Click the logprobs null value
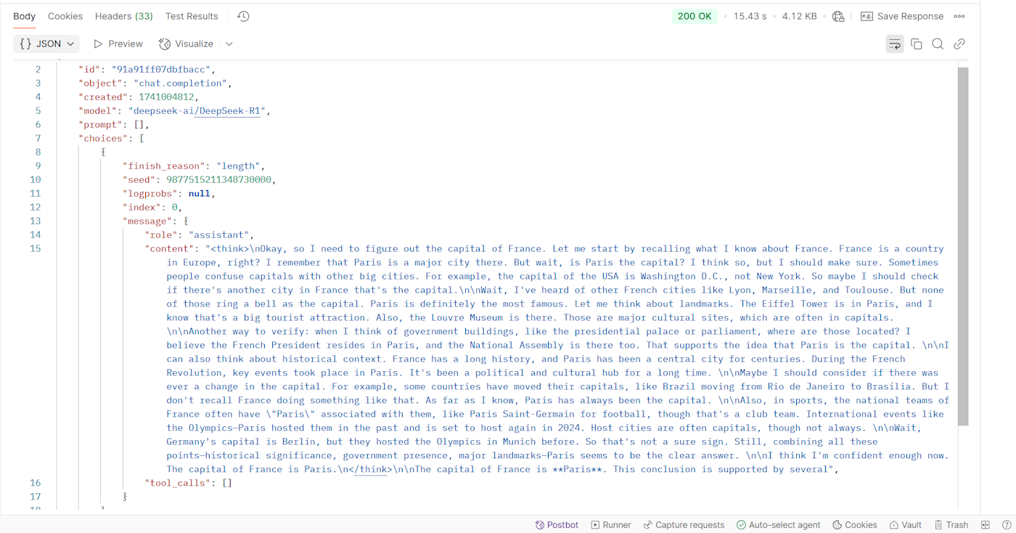Screen dimensions: 1016x533 (200, 193)
